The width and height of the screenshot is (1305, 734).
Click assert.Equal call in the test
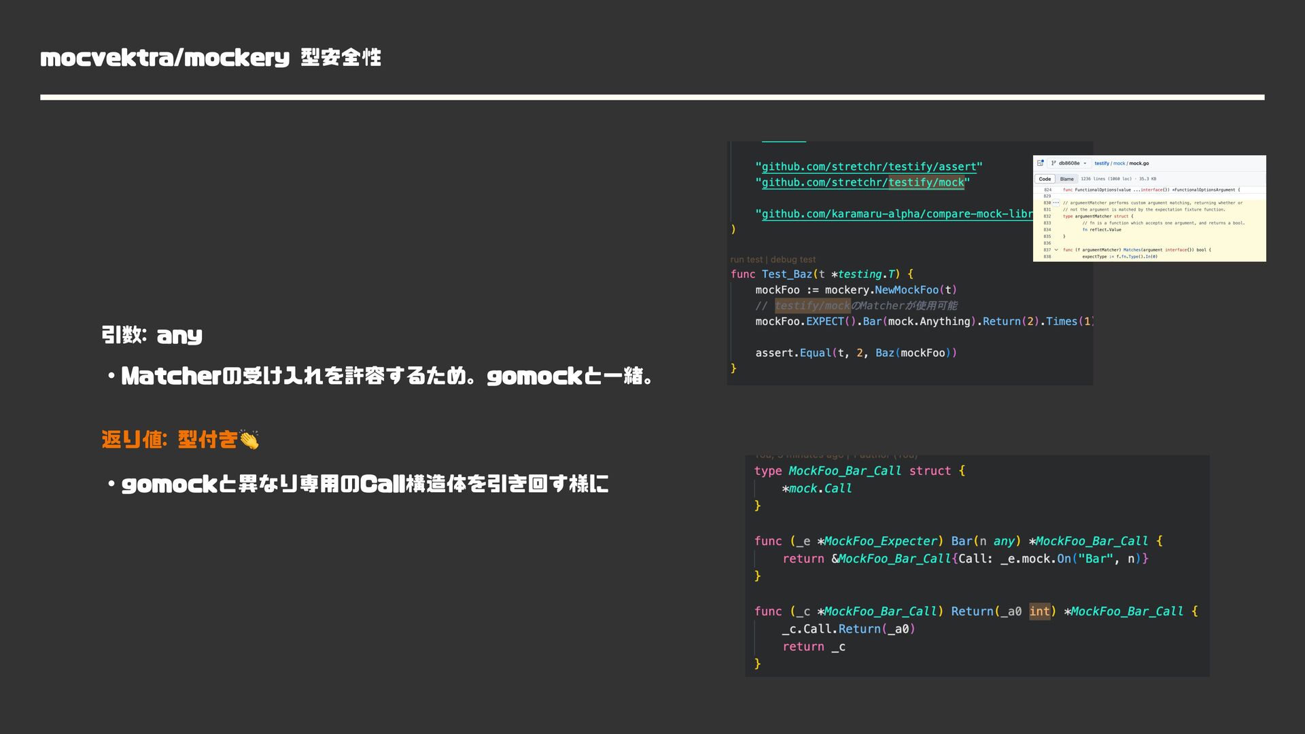coord(793,353)
